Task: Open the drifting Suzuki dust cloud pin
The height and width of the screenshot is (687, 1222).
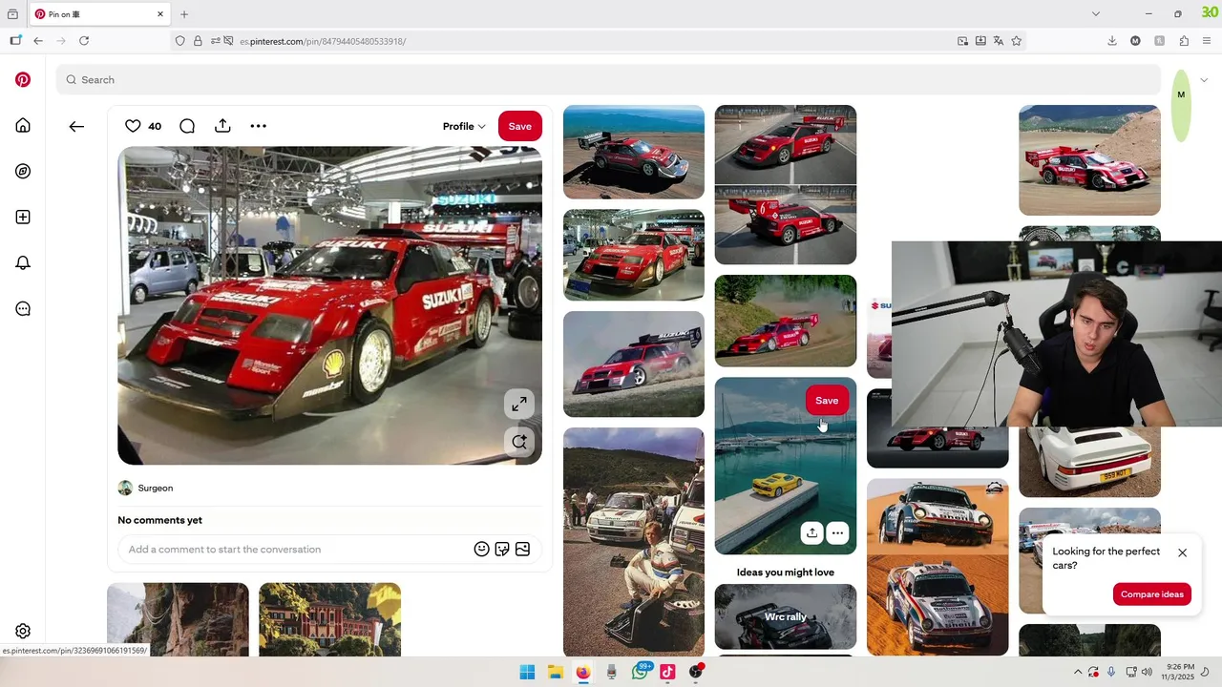Action: pyautogui.click(x=634, y=364)
